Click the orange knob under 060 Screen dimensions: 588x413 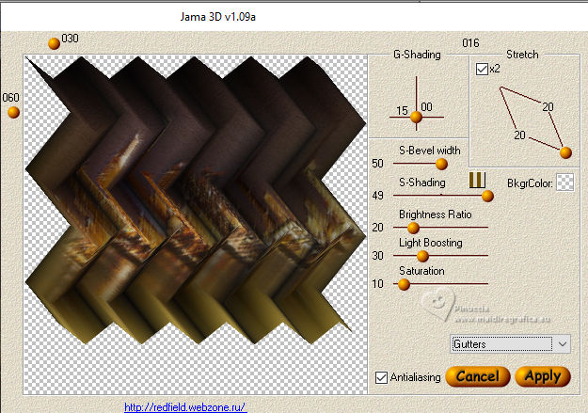13,112
